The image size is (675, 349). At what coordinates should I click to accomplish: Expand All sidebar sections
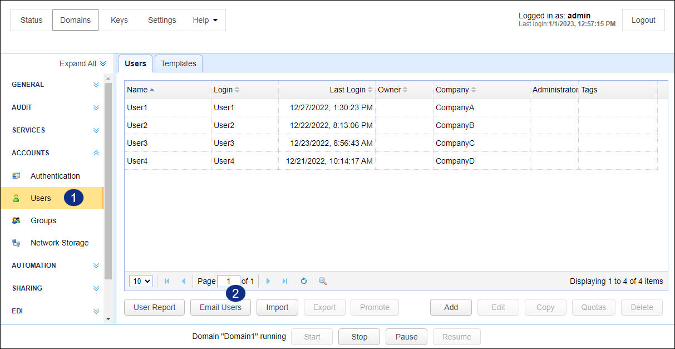point(82,63)
